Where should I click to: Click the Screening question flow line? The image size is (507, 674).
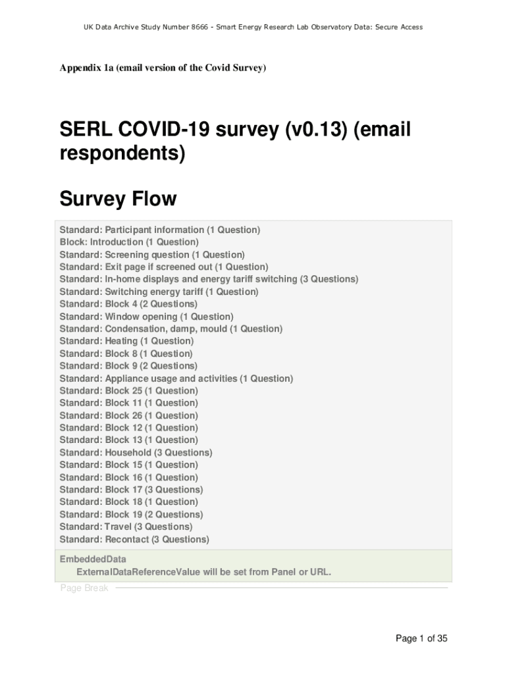coord(152,255)
